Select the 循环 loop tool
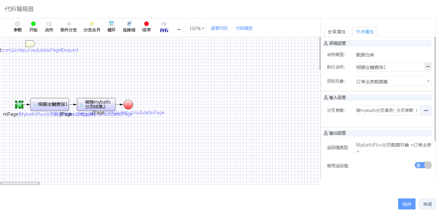The height and width of the screenshot is (210, 436). pos(111,27)
